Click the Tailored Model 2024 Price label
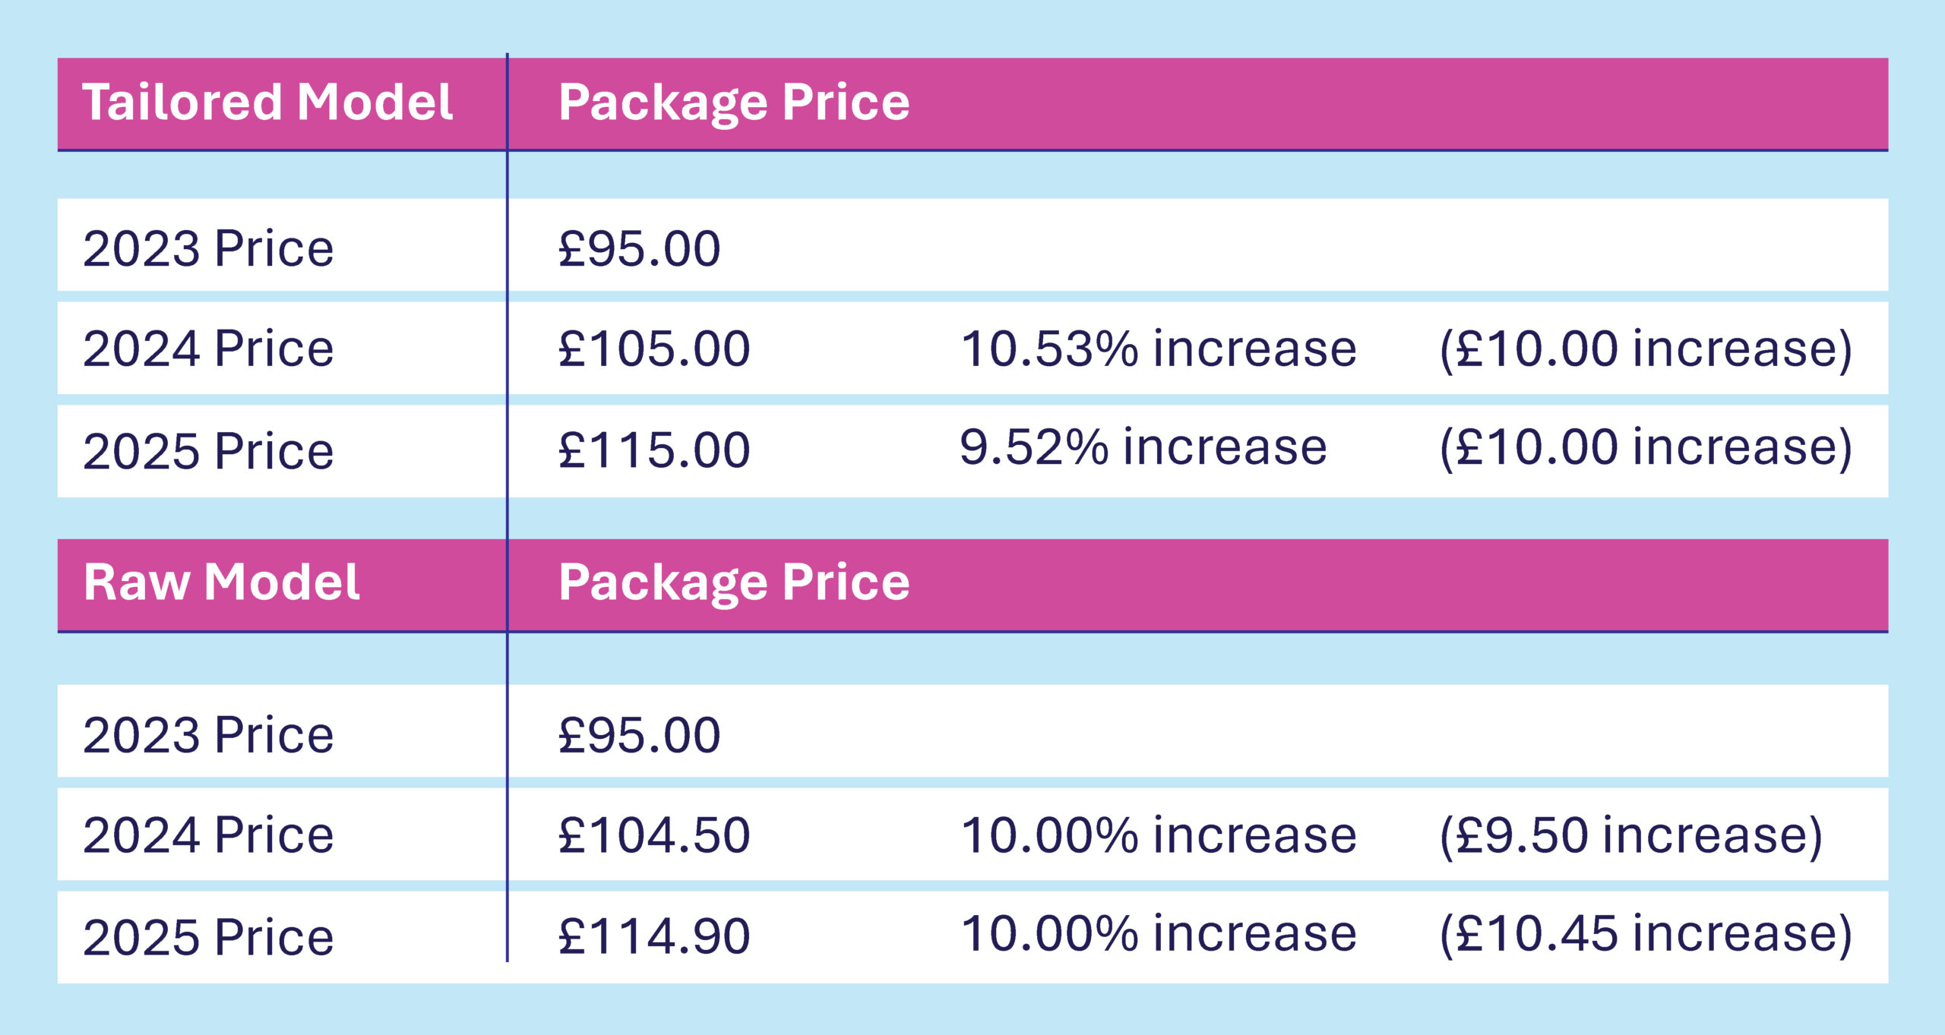This screenshot has height=1035, width=1945. pyautogui.click(x=208, y=349)
